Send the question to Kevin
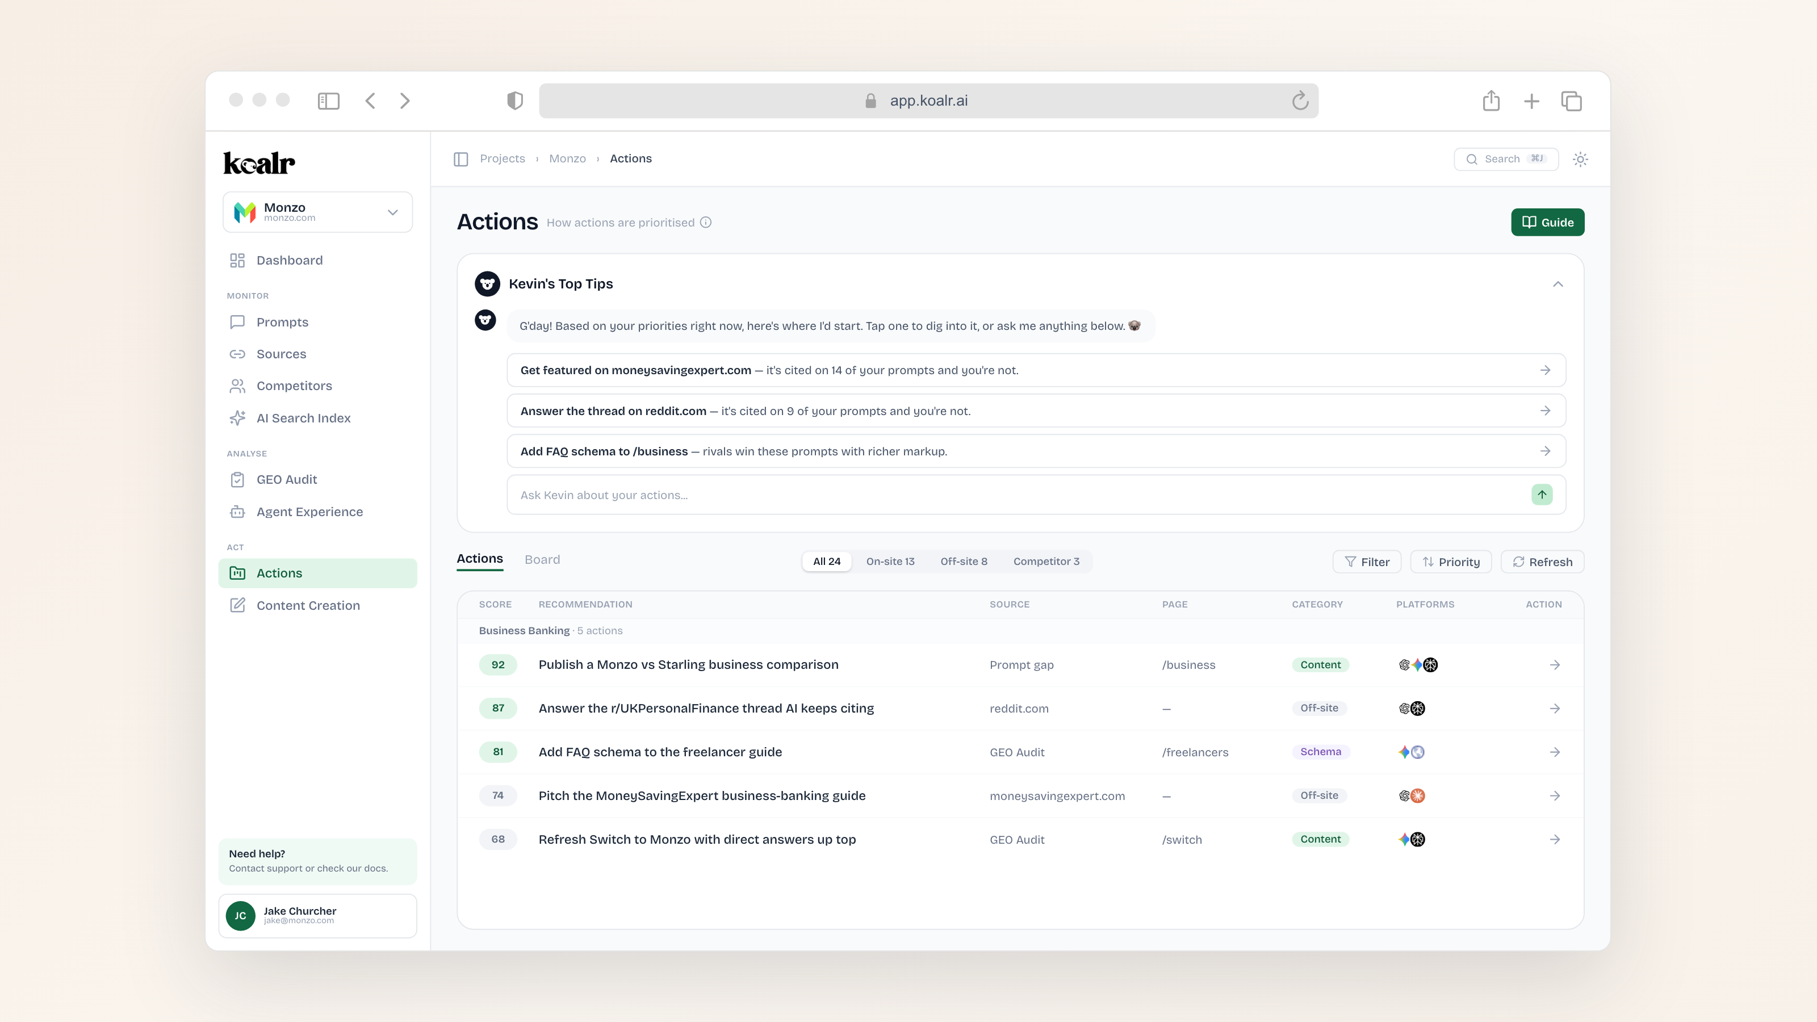This screenshot has height=1022, width=1817. (1542, 495)
